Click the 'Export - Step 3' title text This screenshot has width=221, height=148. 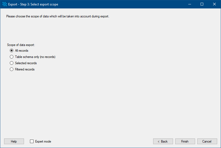tap(33, 4)
